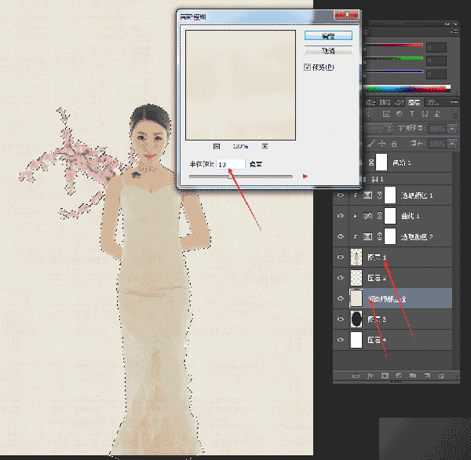471x460 pixels.
Task: Click the link layers icon at panel bottom
Action: click(x=356, y=375)
